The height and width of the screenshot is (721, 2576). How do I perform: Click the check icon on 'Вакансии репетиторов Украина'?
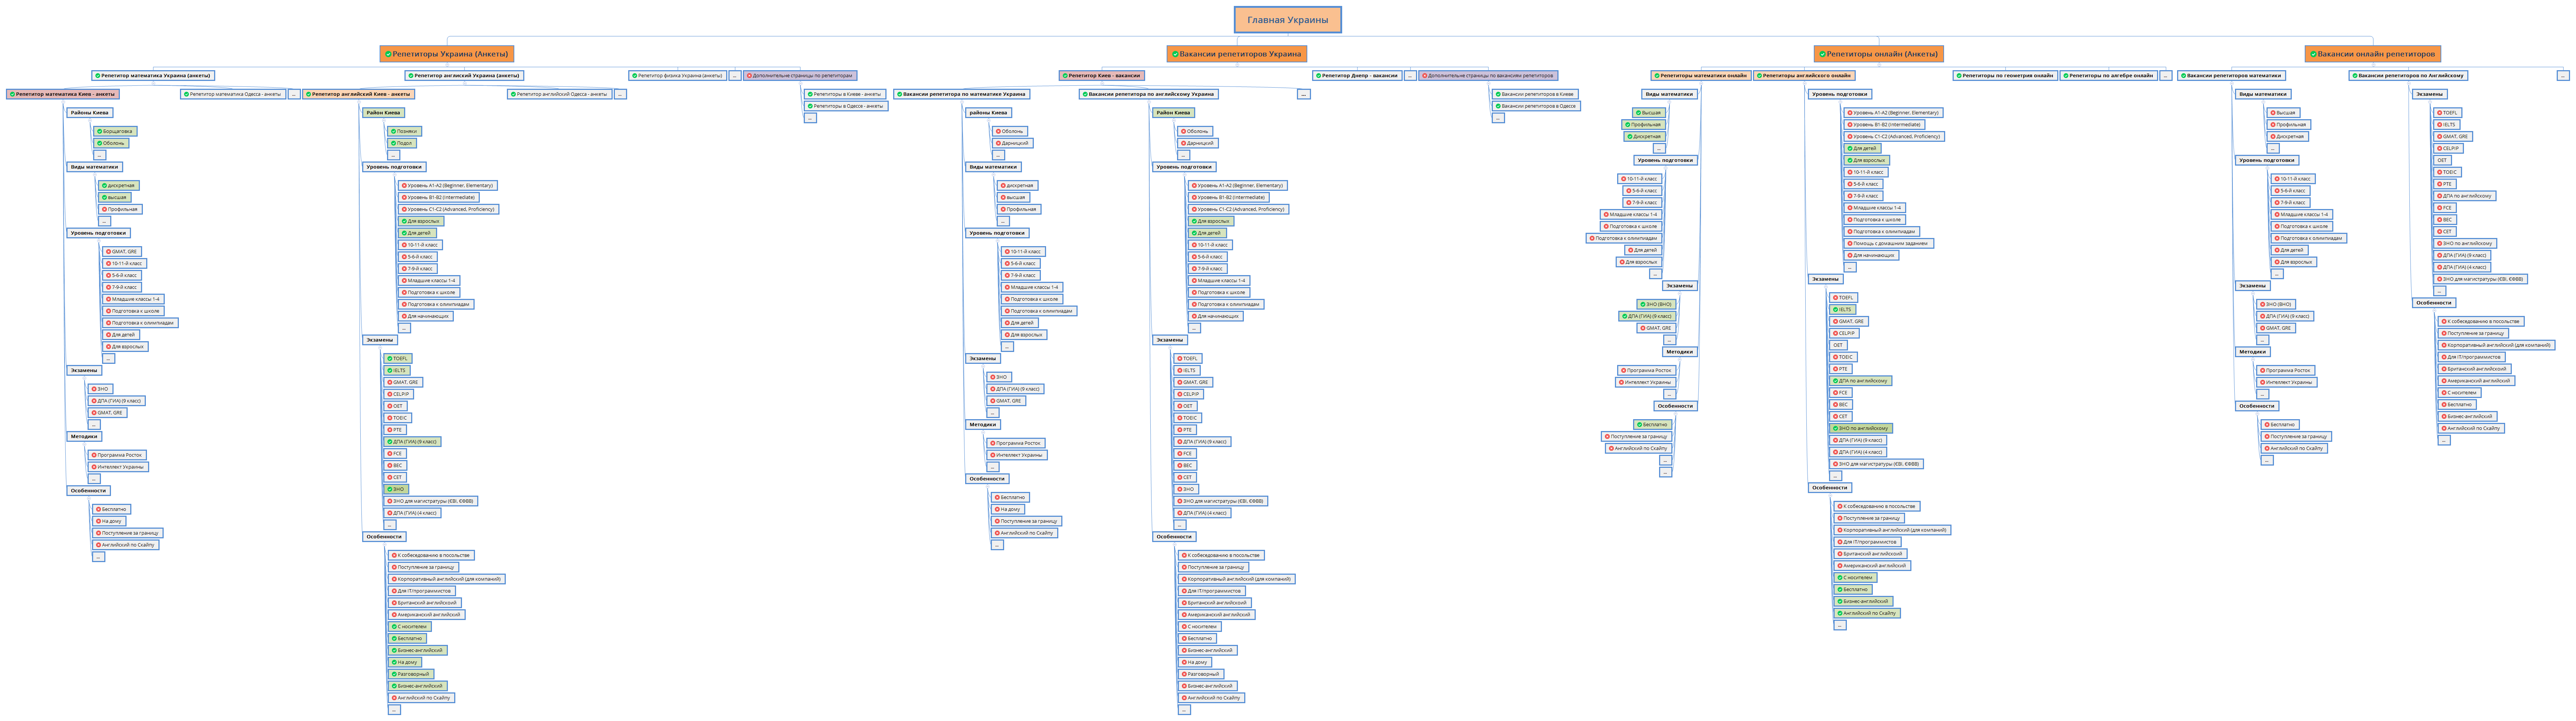1175,54
